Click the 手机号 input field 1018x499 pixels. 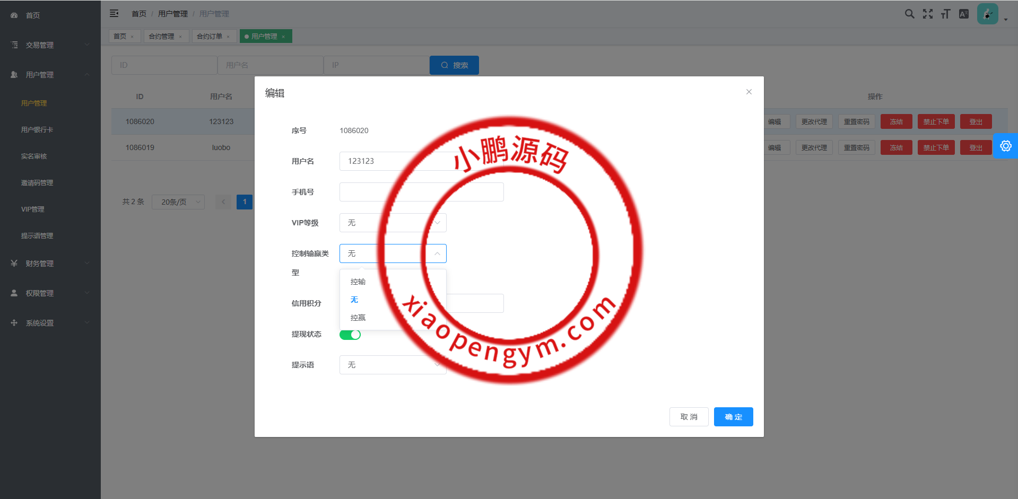pos(421,192)
